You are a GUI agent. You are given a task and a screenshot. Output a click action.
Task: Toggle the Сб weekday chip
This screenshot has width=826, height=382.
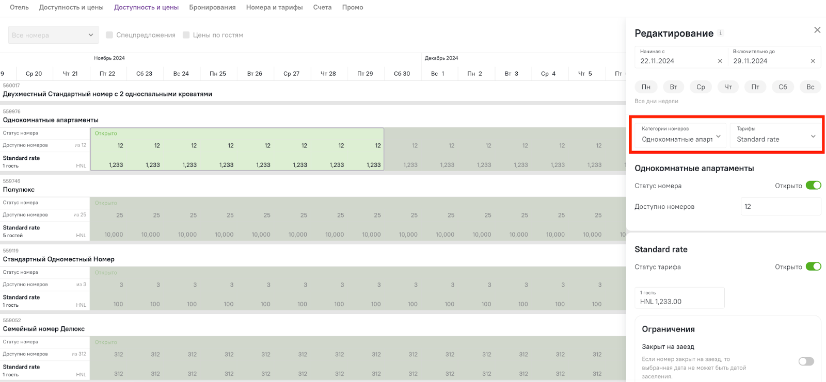point(783,87)
